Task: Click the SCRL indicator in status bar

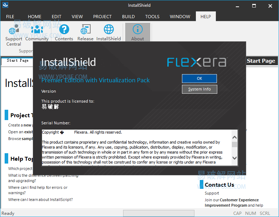Action: 265,213
